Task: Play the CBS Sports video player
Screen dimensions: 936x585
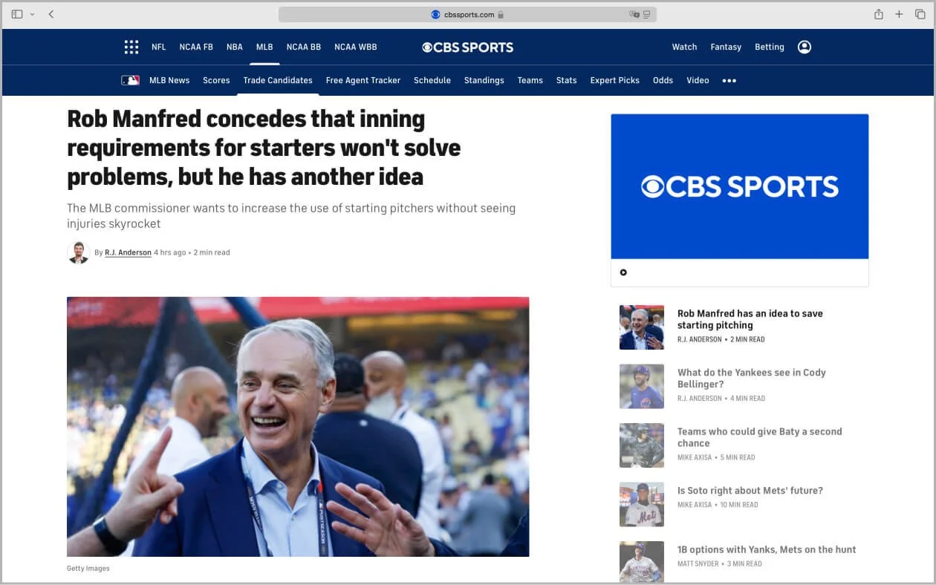Action: pos(623,272)
